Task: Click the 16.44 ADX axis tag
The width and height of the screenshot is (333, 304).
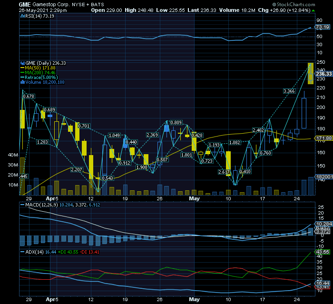Action: [323, 283]
